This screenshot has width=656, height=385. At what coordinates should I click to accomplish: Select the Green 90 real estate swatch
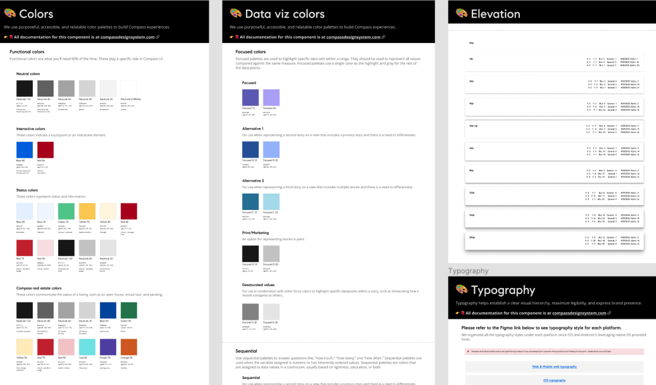click(129, 310)
